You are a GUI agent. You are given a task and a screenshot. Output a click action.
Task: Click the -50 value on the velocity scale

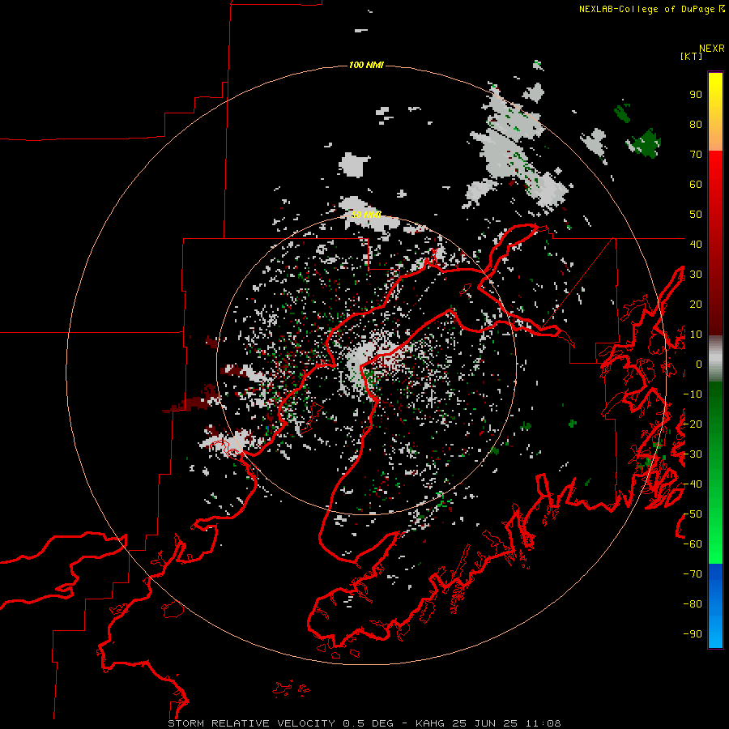click(x=693, y=514)
